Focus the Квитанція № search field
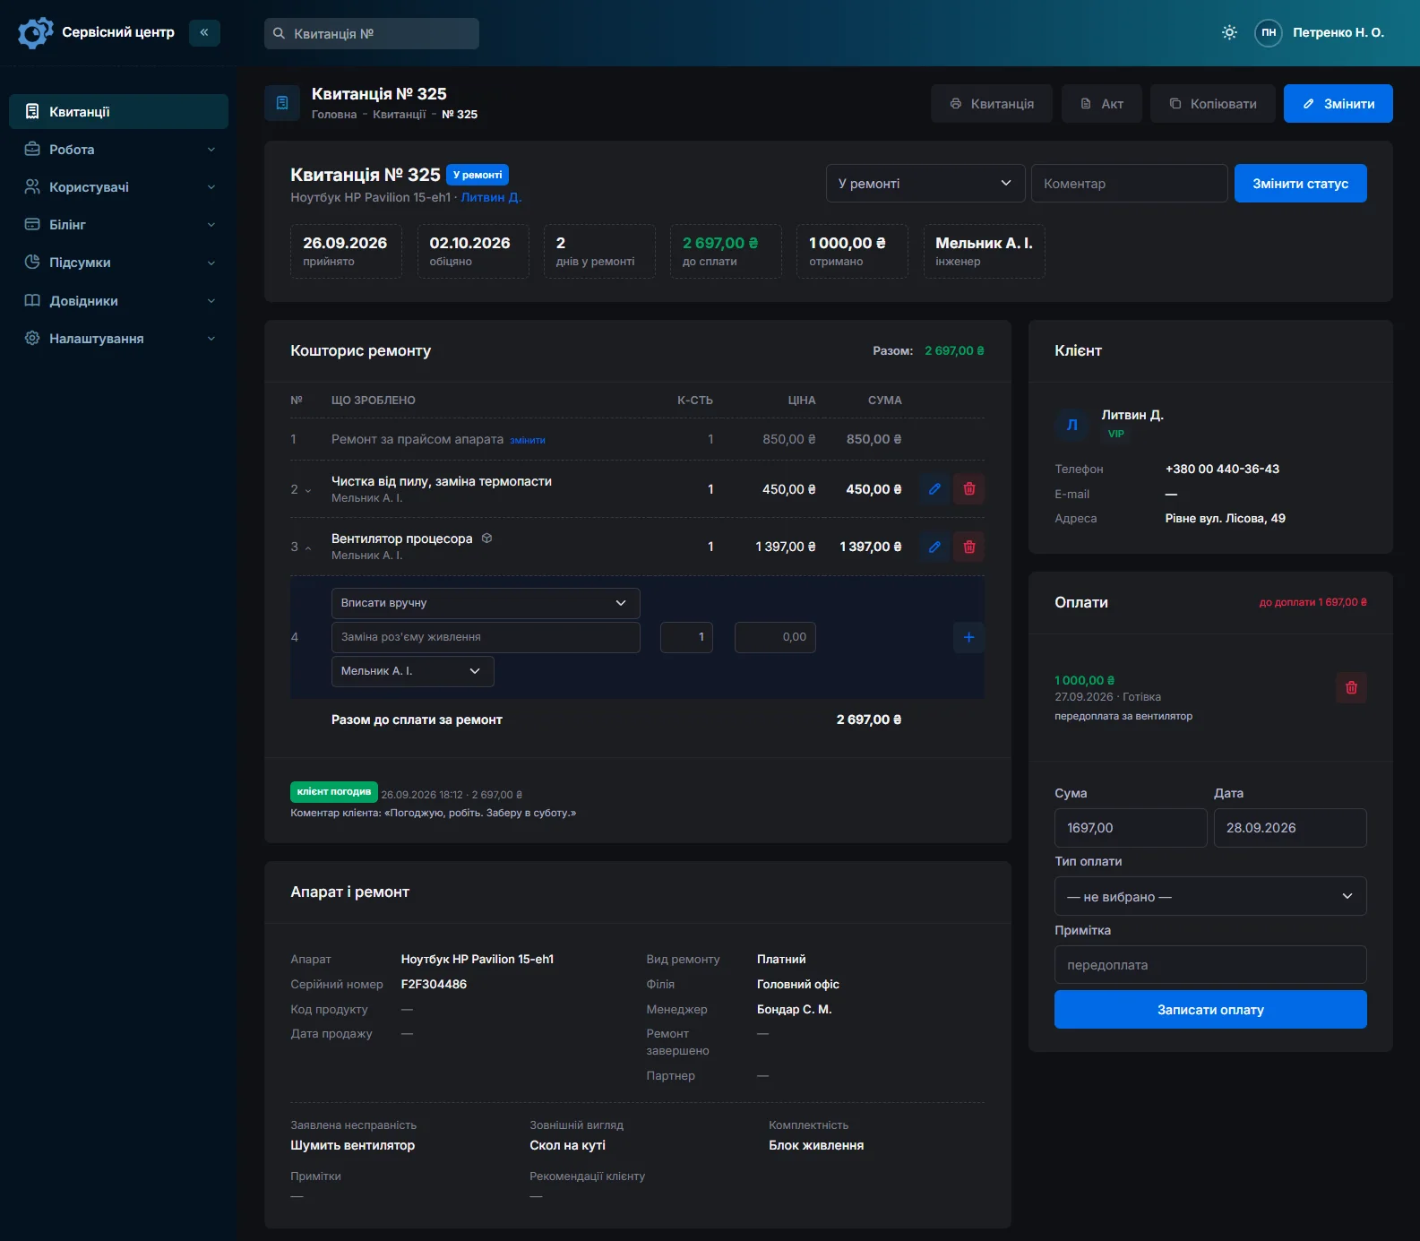The height and width of the screenshot is (1241, 1420). click(372, 34)
